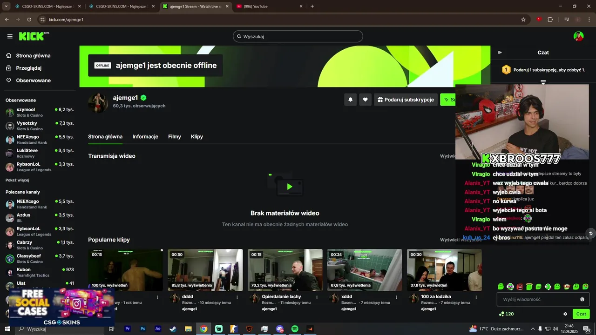This screenshot has width=596, height=335.
Task: Switch to the Klipy tab
Action: click(x=197, y=137)
